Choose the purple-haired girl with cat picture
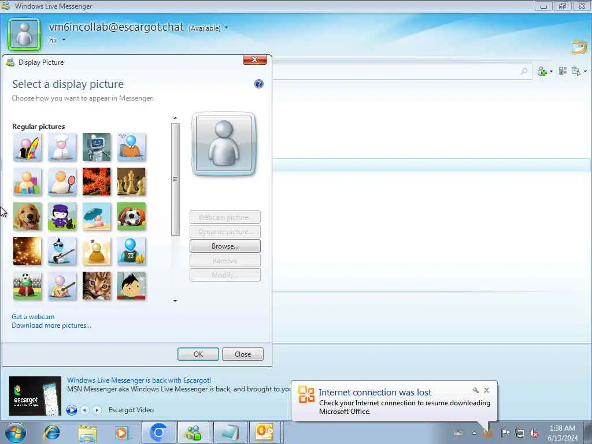This screenshot has width=592, height=444. click(x=62, y=216)
